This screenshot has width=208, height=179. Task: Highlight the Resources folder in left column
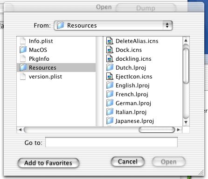pos(56,67)
